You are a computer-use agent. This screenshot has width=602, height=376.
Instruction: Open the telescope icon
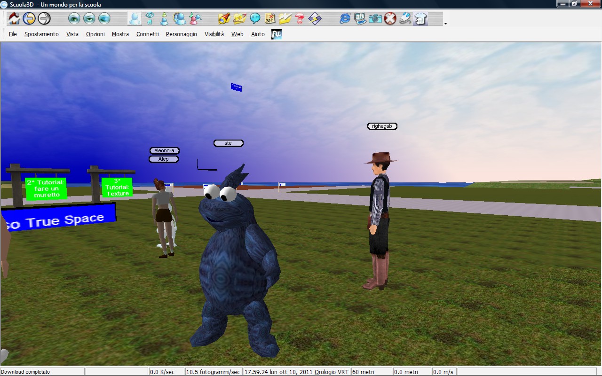click(x=225, y=18)
